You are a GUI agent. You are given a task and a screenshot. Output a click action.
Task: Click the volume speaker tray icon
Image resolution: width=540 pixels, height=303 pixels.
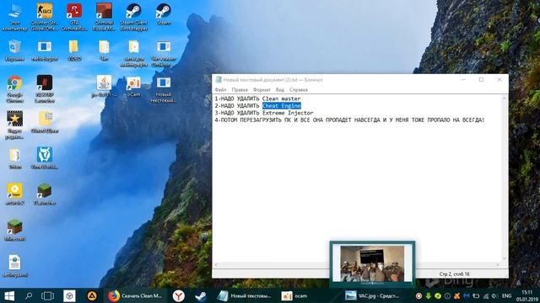(x=495, y=295)
